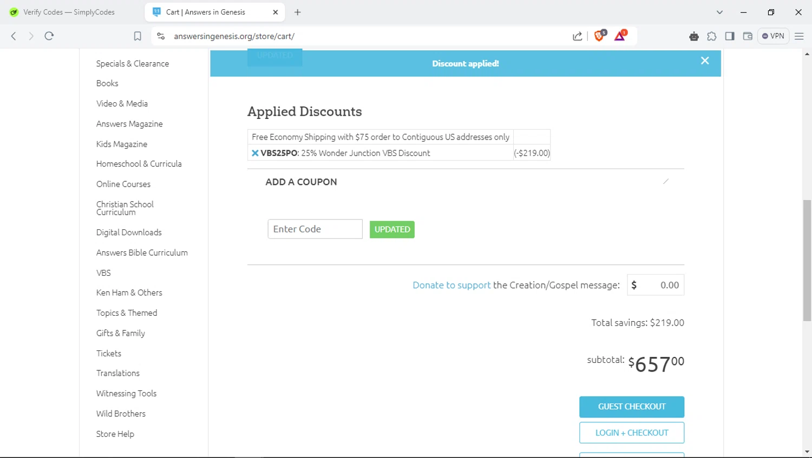Screen dimensions: 812x458
Task: Open Answers Magazine category
Action: [129, 124]
